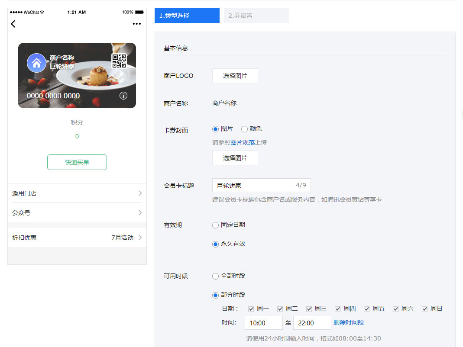Expand the 适用门店 row chevron
The height and width of the screenshot is (347, 463).
(x=140, y=193)
